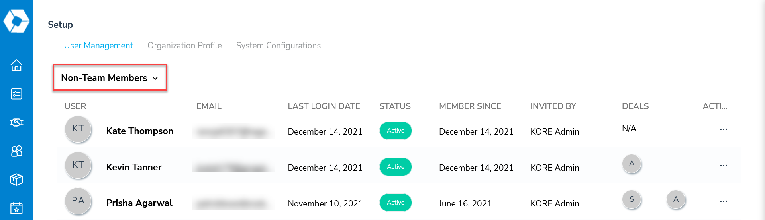Click the A deal avatar for Kevin Tanner
This screenshot has width=765, height=220.
pyautogui.click(x=632, y=164)
